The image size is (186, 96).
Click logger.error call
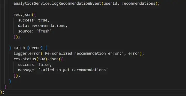[27, 53]
